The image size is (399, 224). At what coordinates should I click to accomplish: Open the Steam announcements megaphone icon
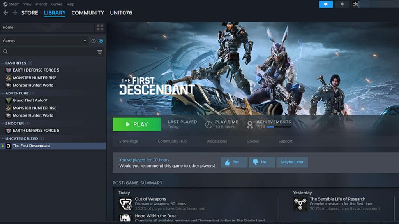point(326,4)
